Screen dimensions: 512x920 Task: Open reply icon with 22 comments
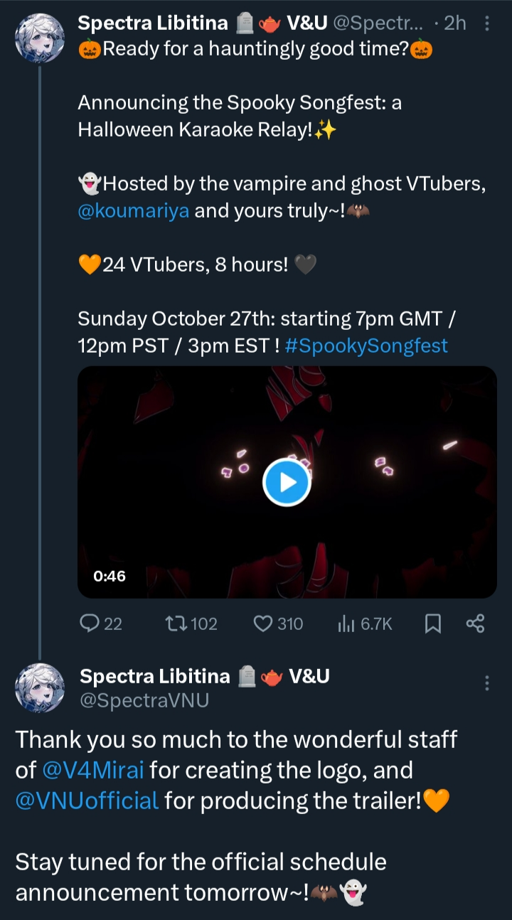pos(90,624)
